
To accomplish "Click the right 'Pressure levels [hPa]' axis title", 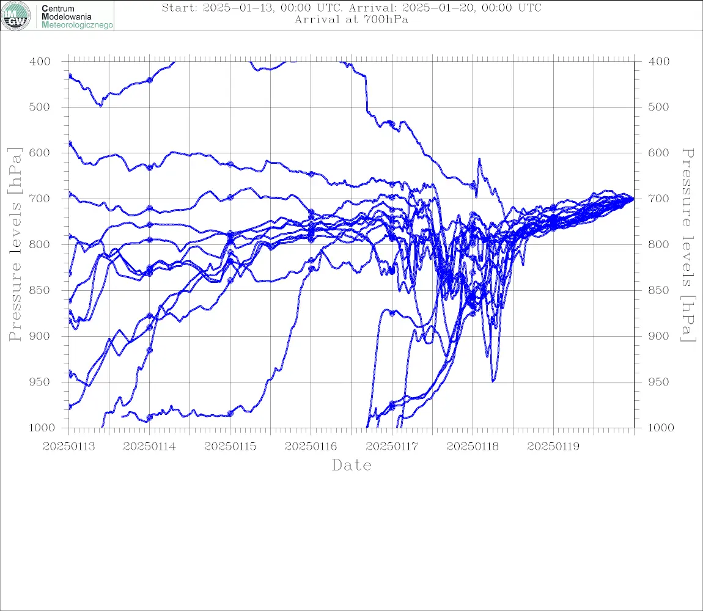I will click(x=688, y=245).
